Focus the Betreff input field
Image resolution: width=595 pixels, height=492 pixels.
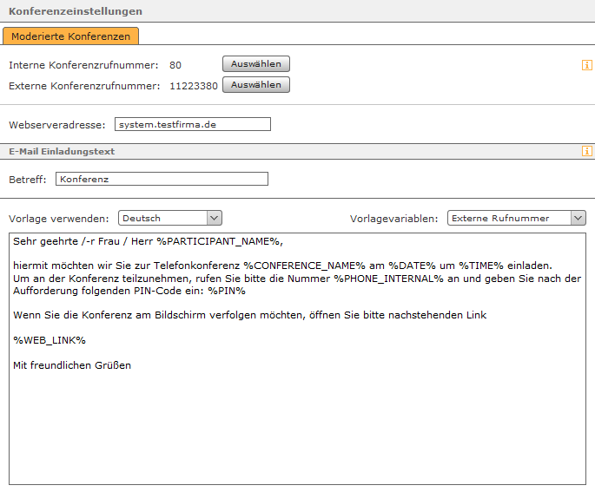(162, 179)
